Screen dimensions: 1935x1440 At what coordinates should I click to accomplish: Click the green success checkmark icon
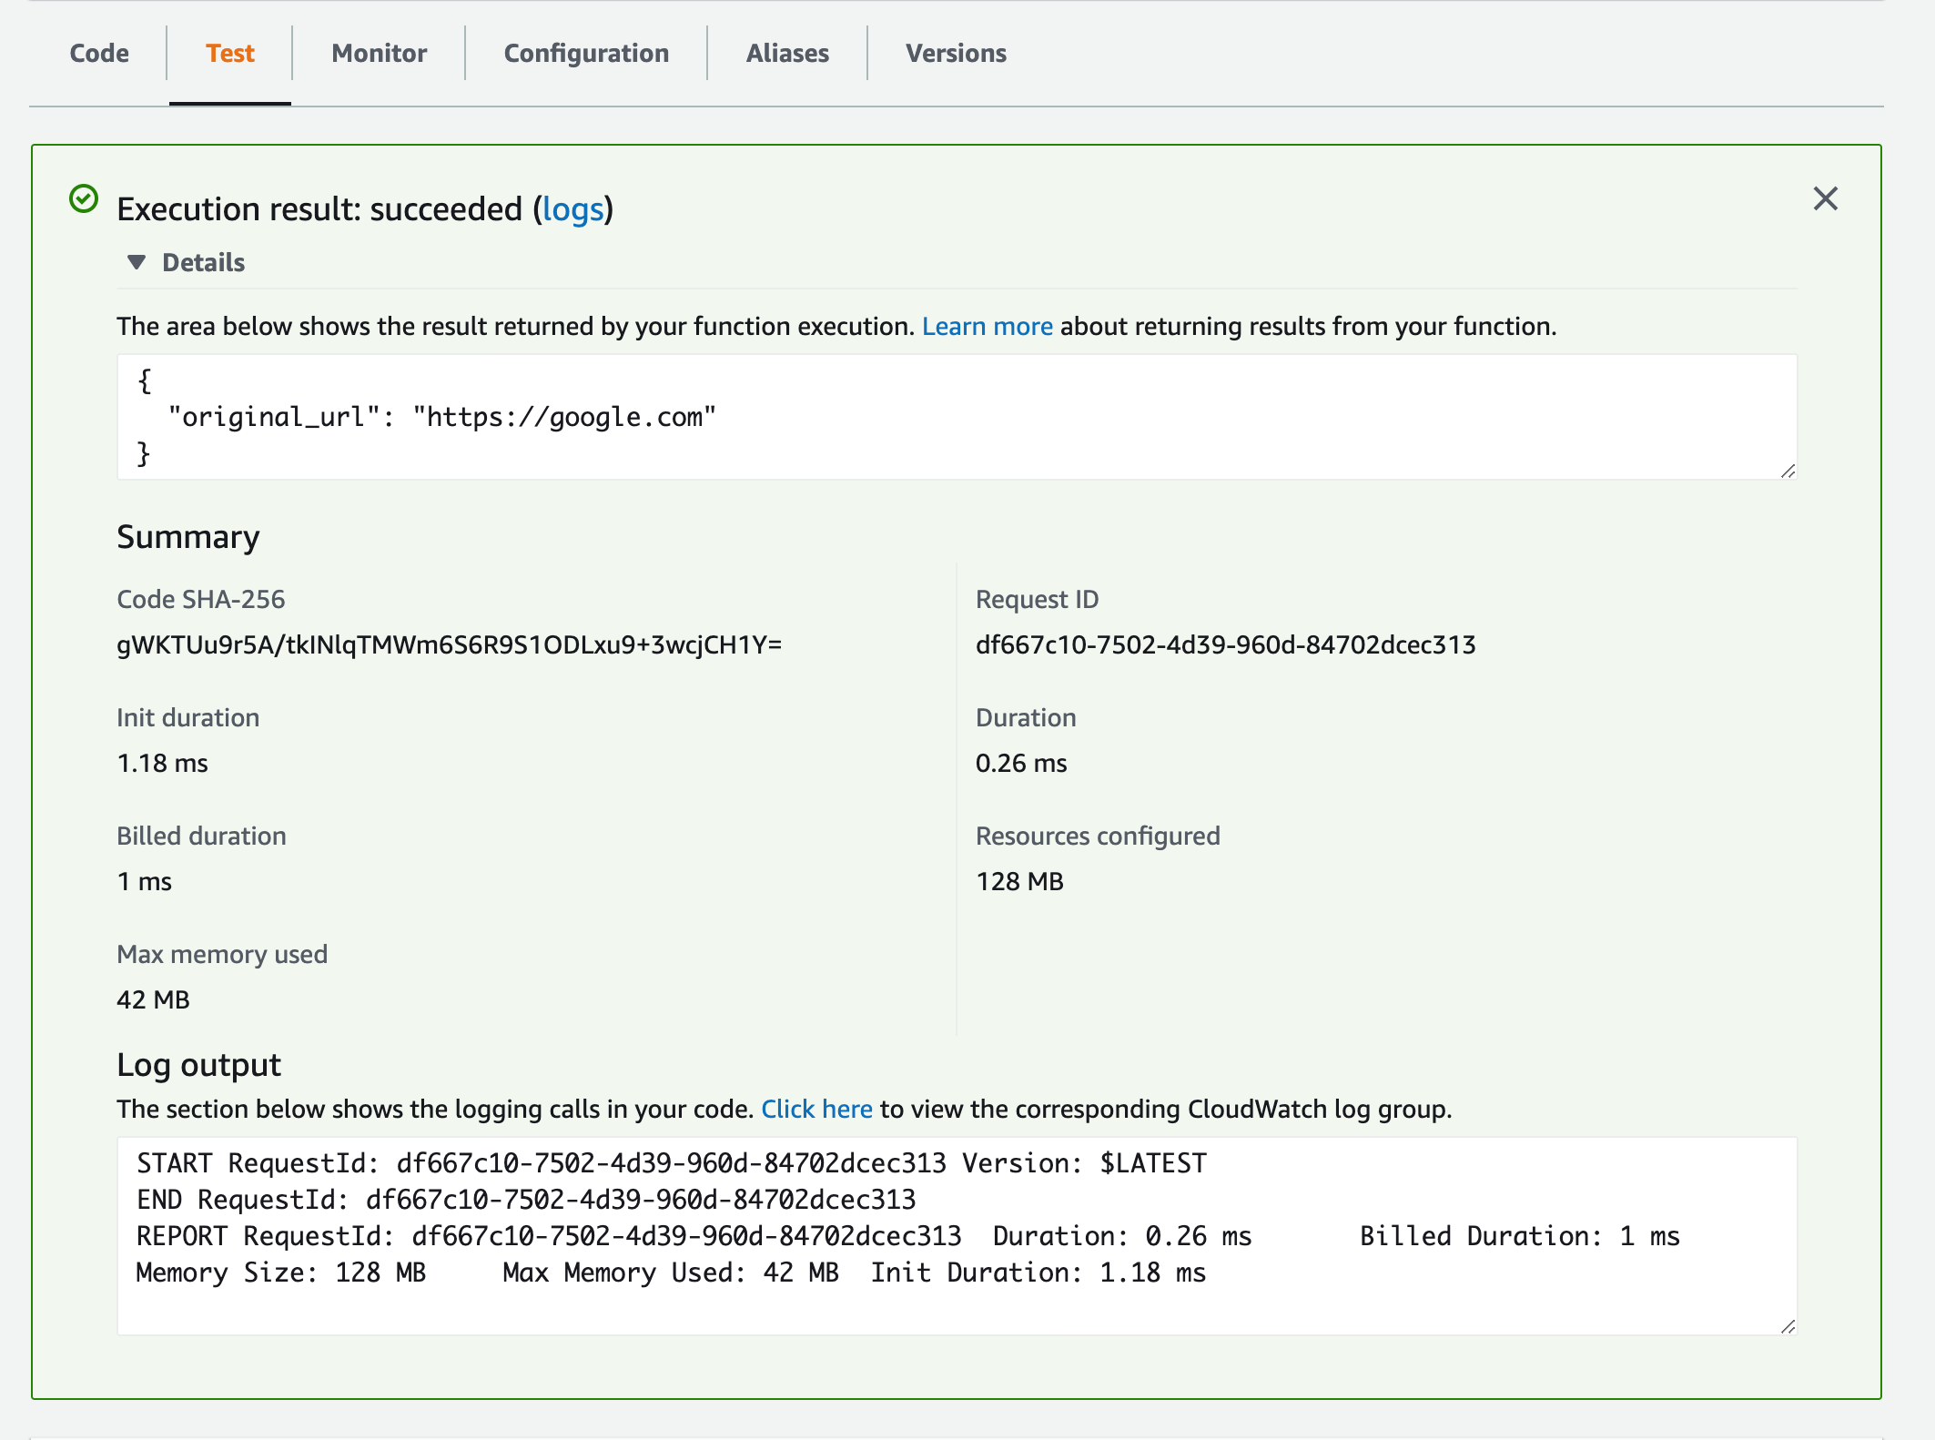84,198
